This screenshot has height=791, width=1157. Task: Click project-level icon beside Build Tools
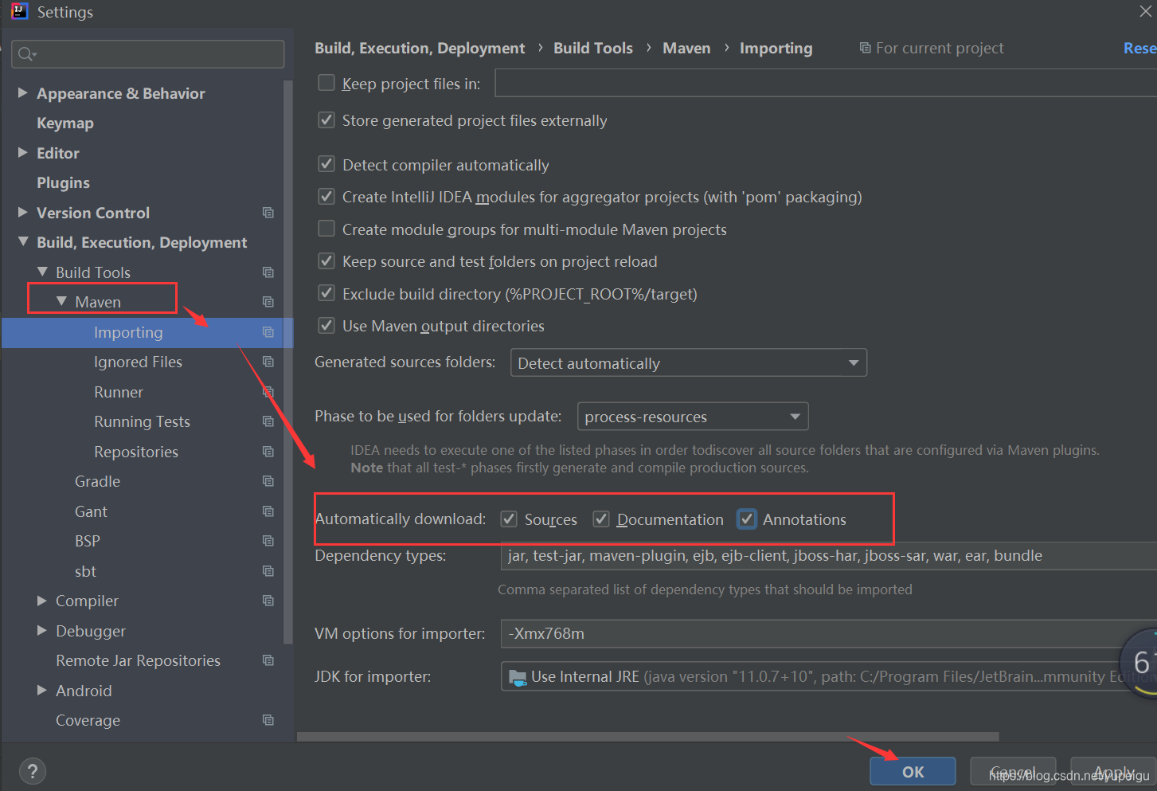coord(268,272)
